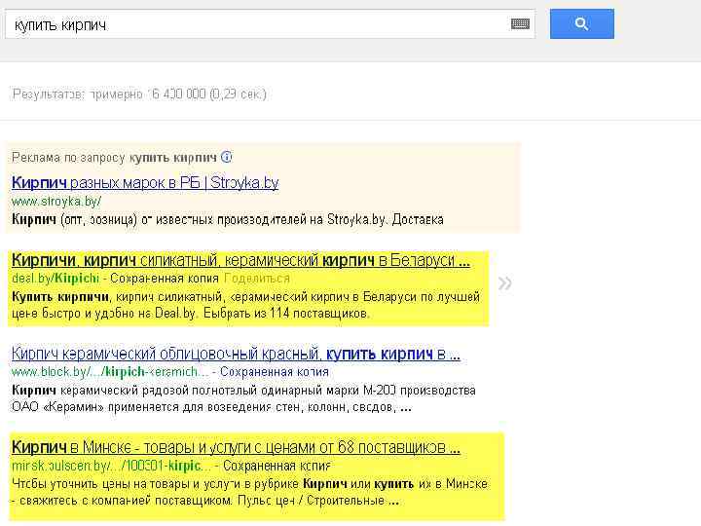701x526 pixels.
Task: Open ad link Кирпич разных марок в РБ
Action: pyautogui.click(x=145, y=182)
